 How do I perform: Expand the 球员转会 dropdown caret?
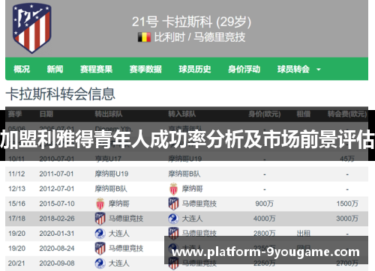[319, 70]
